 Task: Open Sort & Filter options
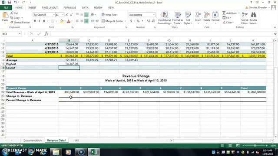coord(245,18)
